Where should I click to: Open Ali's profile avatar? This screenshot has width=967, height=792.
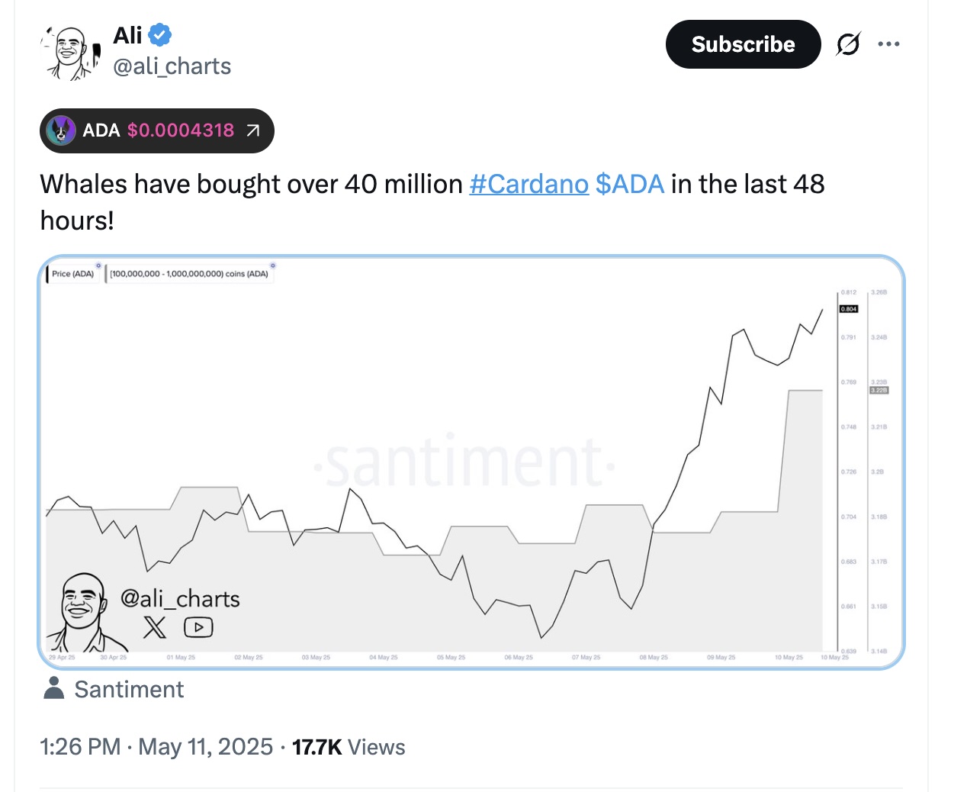(71, 53)
